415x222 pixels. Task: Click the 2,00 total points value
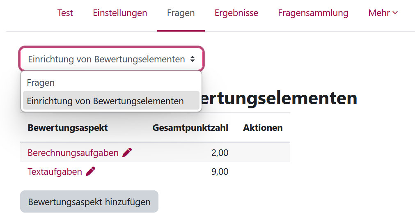tap(220, 153)
